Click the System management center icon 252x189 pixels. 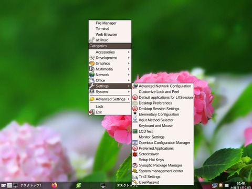click(135, 171)
